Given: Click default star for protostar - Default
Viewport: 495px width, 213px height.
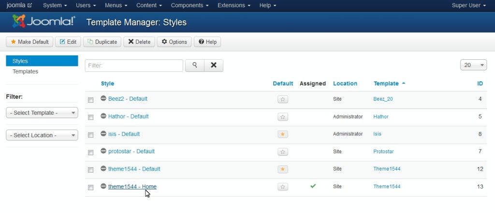Looking at the screenshot, I should (x=282, y=152).
